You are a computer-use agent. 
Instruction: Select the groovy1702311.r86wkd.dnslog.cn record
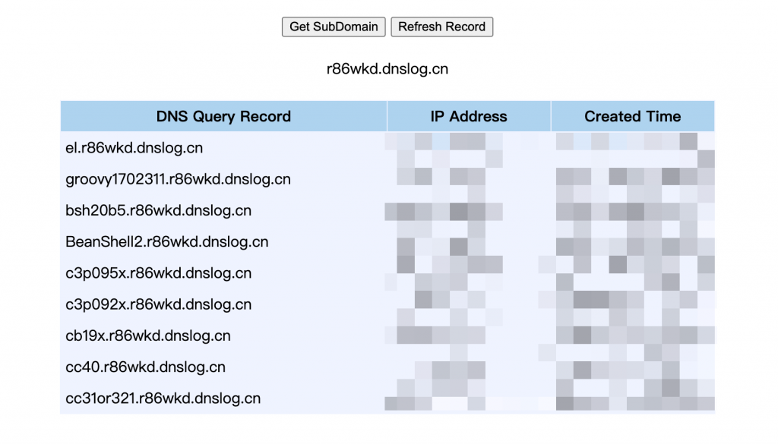pos(178,179)
